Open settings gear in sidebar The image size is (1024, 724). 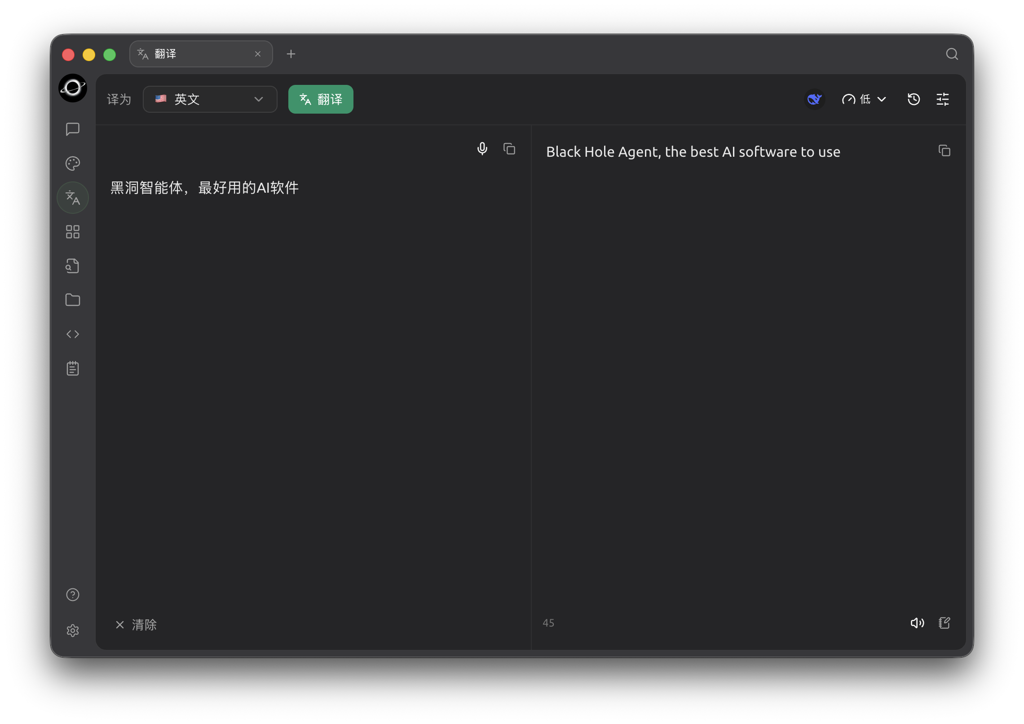coord(72,631)
